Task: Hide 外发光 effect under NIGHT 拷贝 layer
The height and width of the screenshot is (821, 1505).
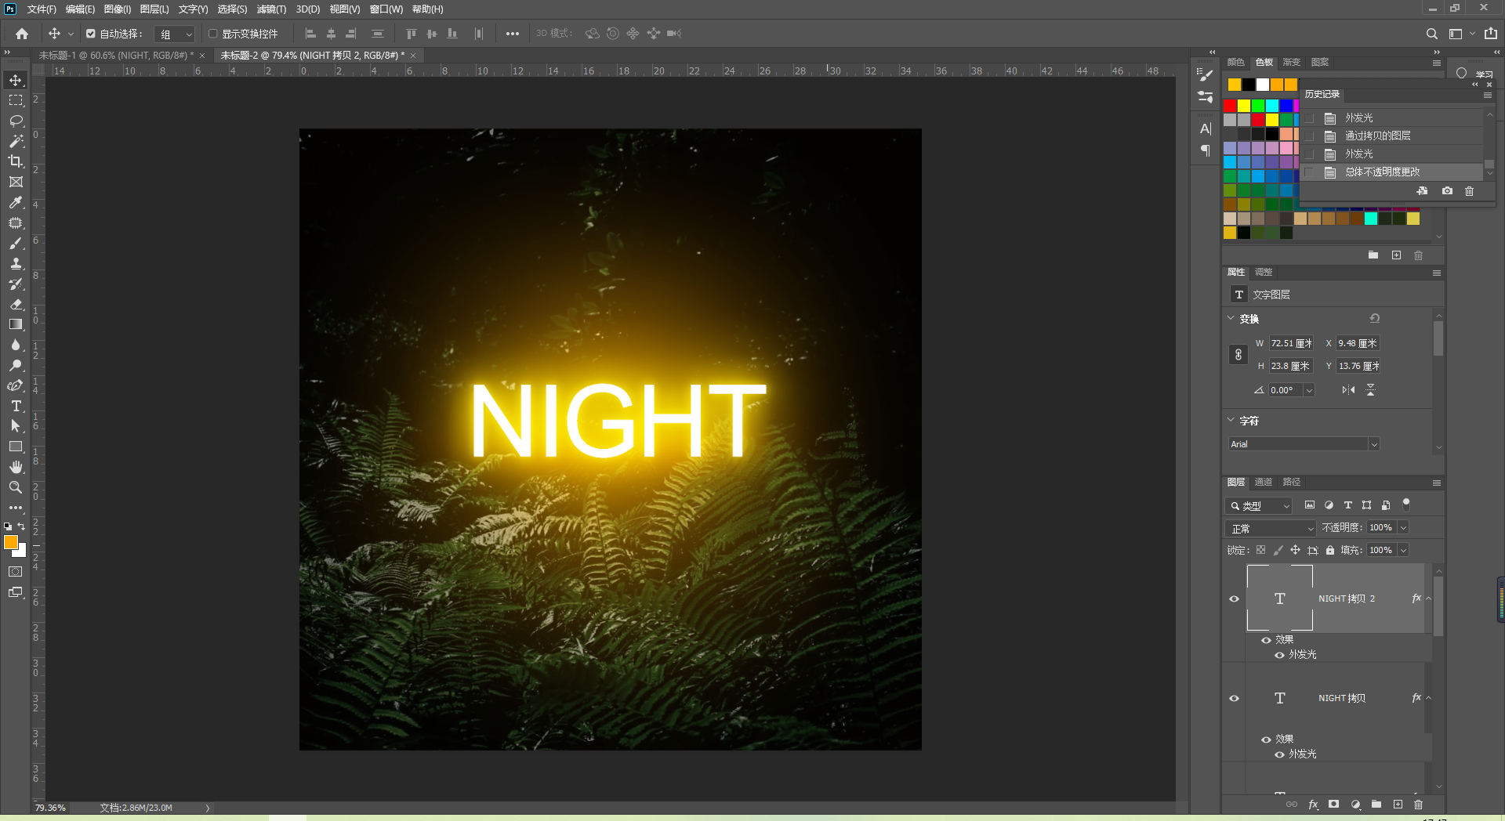Action: (1279, 754)
